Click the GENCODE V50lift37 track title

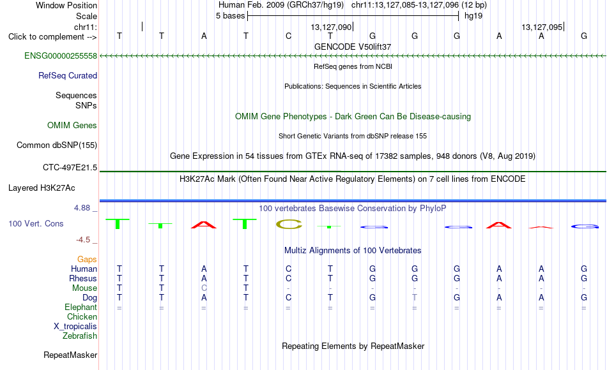pyautogui.click(x=353, y=47)
